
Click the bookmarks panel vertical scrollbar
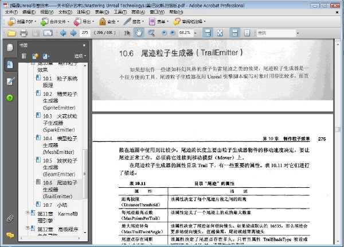coord(85,173)
